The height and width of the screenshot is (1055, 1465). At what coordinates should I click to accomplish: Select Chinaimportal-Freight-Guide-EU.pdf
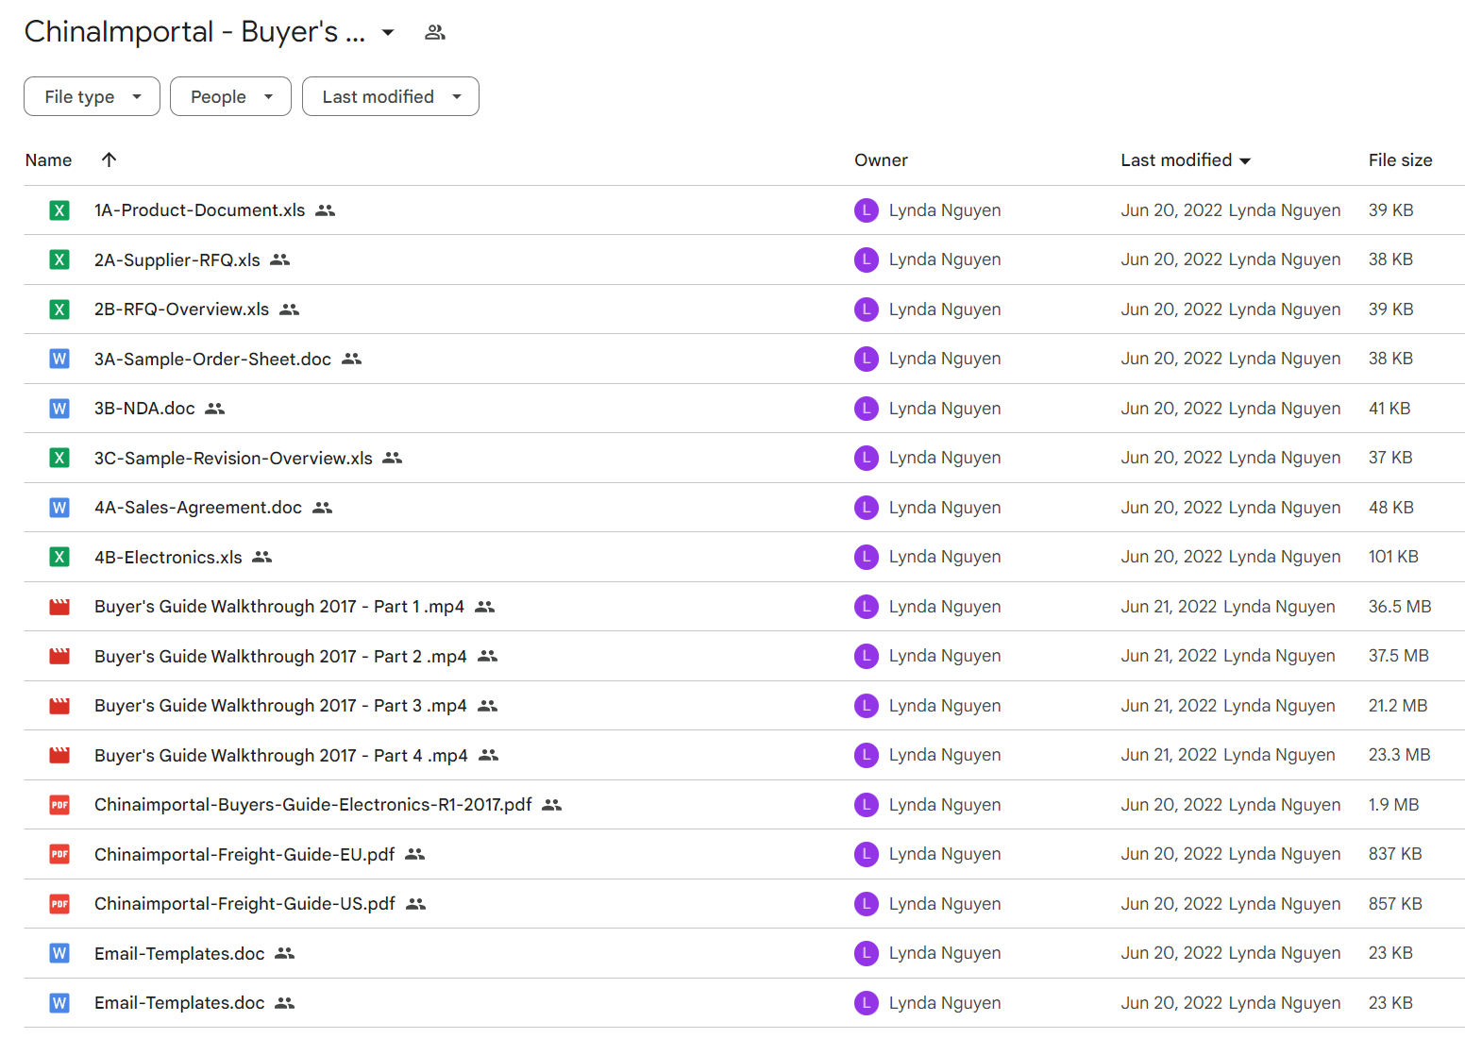click(244, 854)
